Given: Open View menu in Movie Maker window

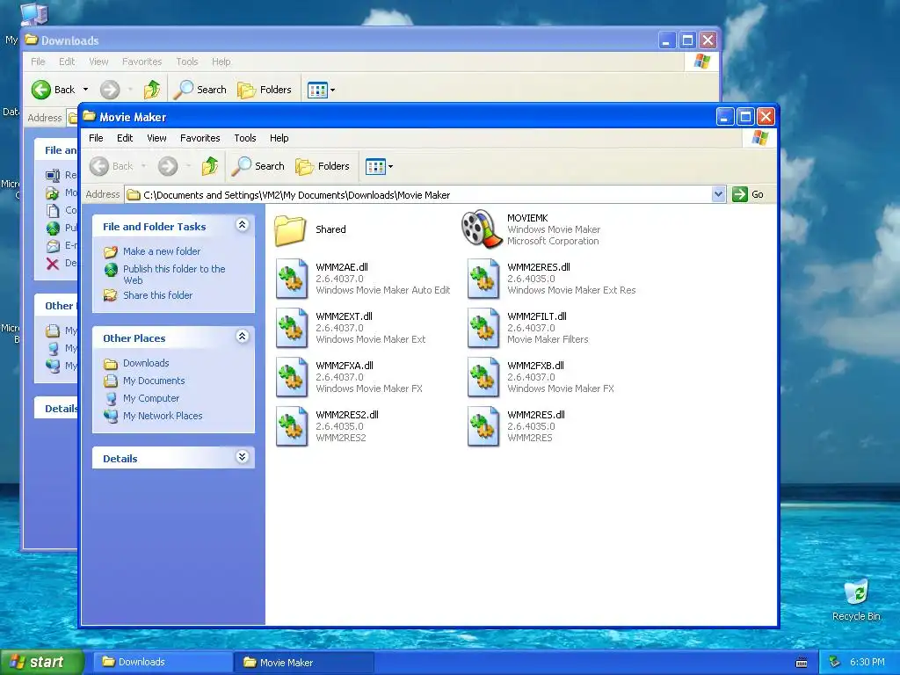Looking at the screenshot, I should pos(156,138).
